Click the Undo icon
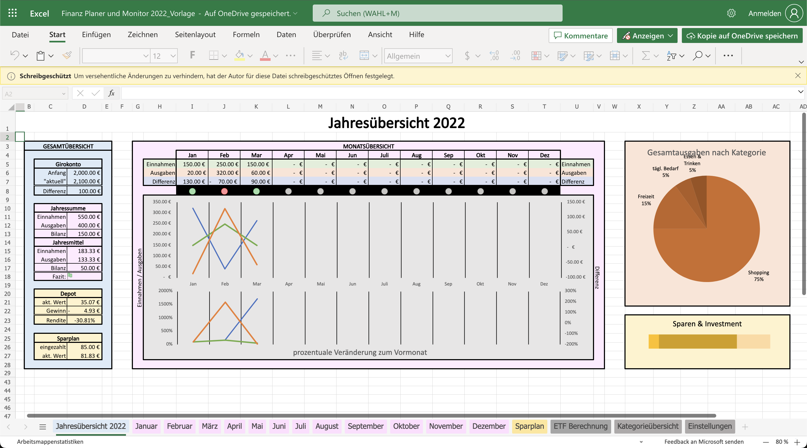Screen dimensions: 807x448 tap(15, 55)
